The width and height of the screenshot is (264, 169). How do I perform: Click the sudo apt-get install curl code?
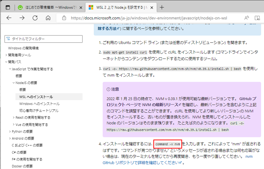click(x=125, y=52)
